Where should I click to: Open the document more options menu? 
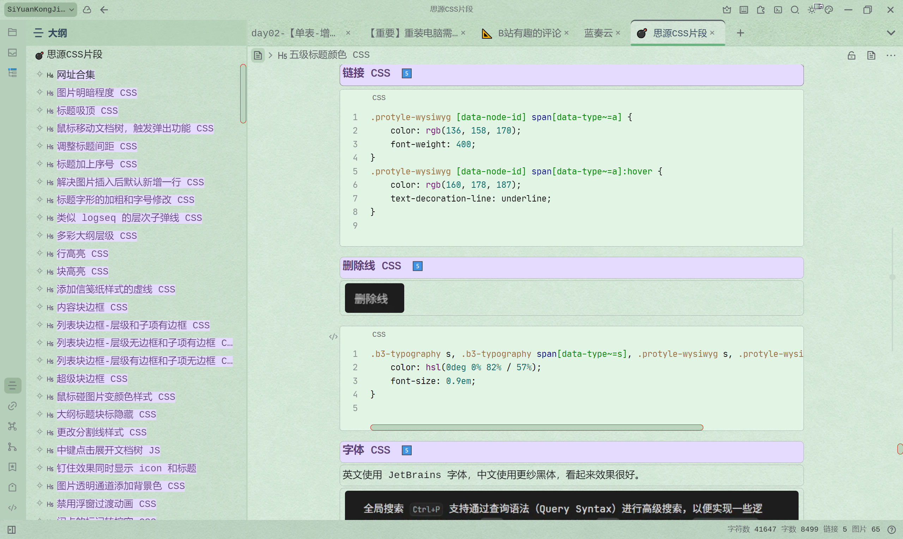891,55
